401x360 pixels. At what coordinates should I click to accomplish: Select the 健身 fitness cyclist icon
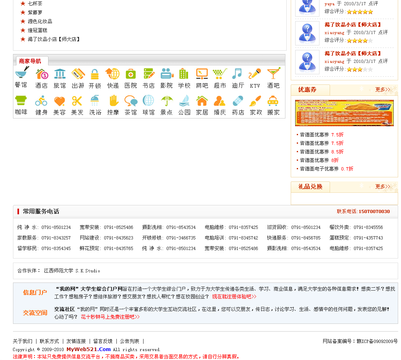pyautogui.click(x=41, y=101)
